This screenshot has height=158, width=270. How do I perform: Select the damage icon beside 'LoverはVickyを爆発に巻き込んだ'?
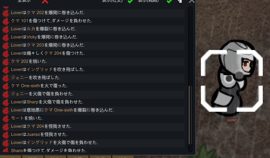pyautogui.click(x=6, y=38)
